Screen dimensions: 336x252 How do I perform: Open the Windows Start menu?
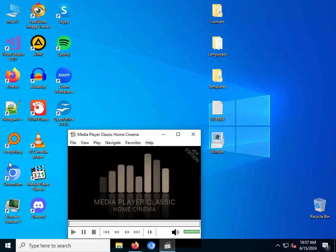(x=8, y=245)
